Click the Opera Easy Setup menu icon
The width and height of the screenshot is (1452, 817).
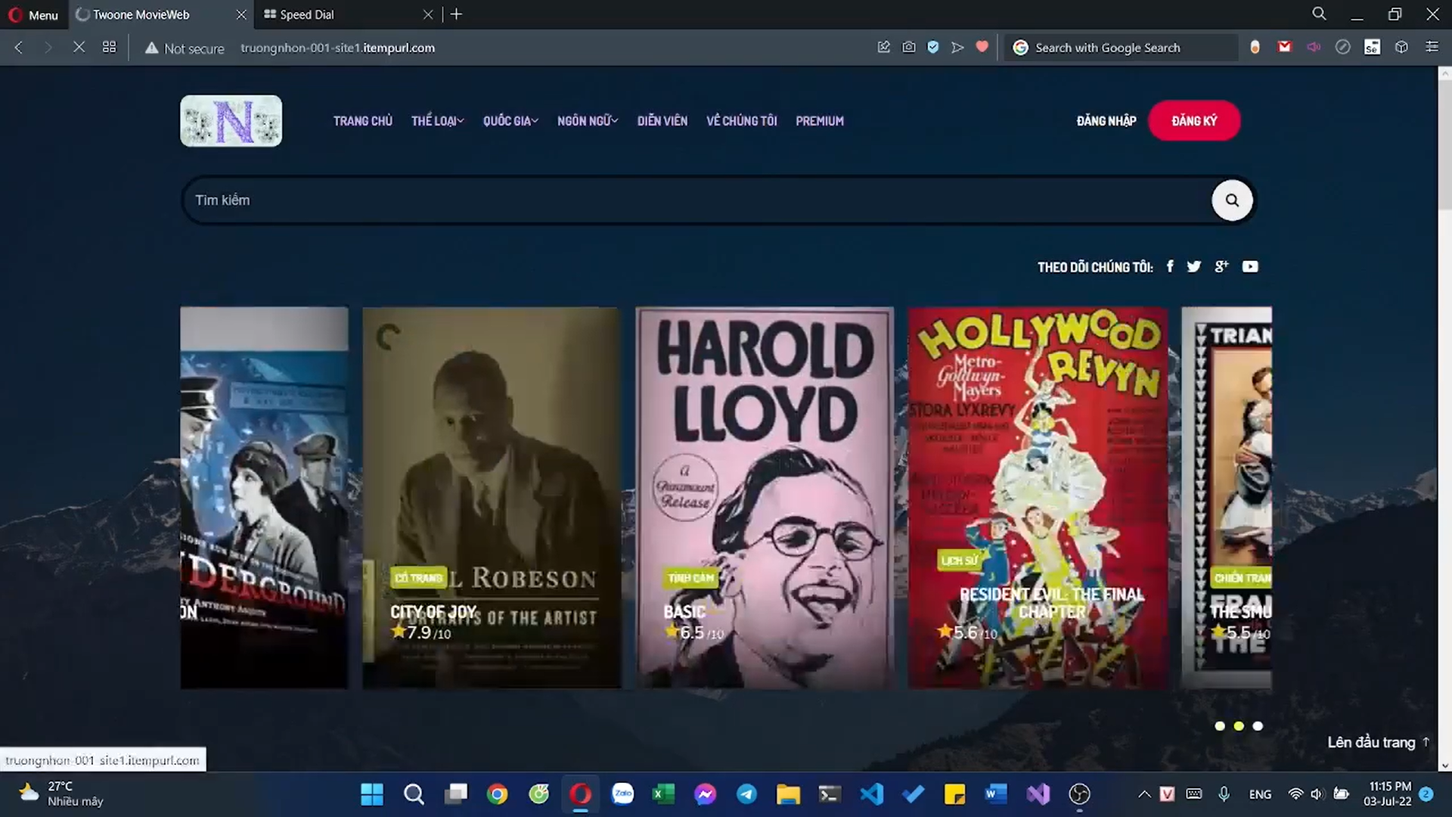tap(1432, 48)
